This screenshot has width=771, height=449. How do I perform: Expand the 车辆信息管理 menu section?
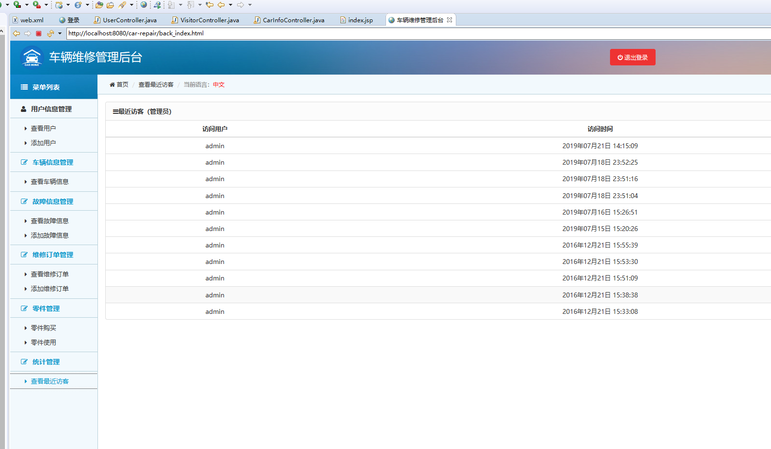tap(52, 162)
